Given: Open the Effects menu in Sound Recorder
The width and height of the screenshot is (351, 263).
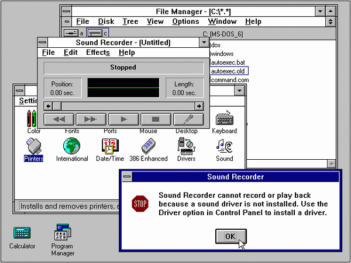Looking at the screenshot, I should tap(98, 52).
